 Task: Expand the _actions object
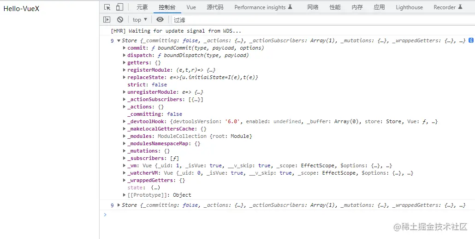[x=124, y=107]
